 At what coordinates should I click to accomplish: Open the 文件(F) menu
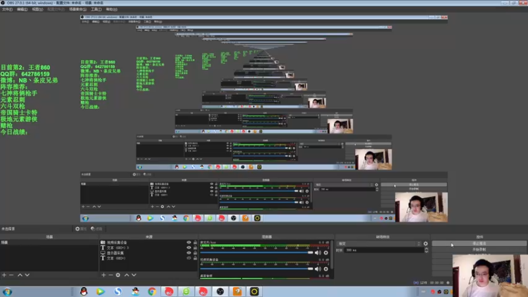(7, 9)
